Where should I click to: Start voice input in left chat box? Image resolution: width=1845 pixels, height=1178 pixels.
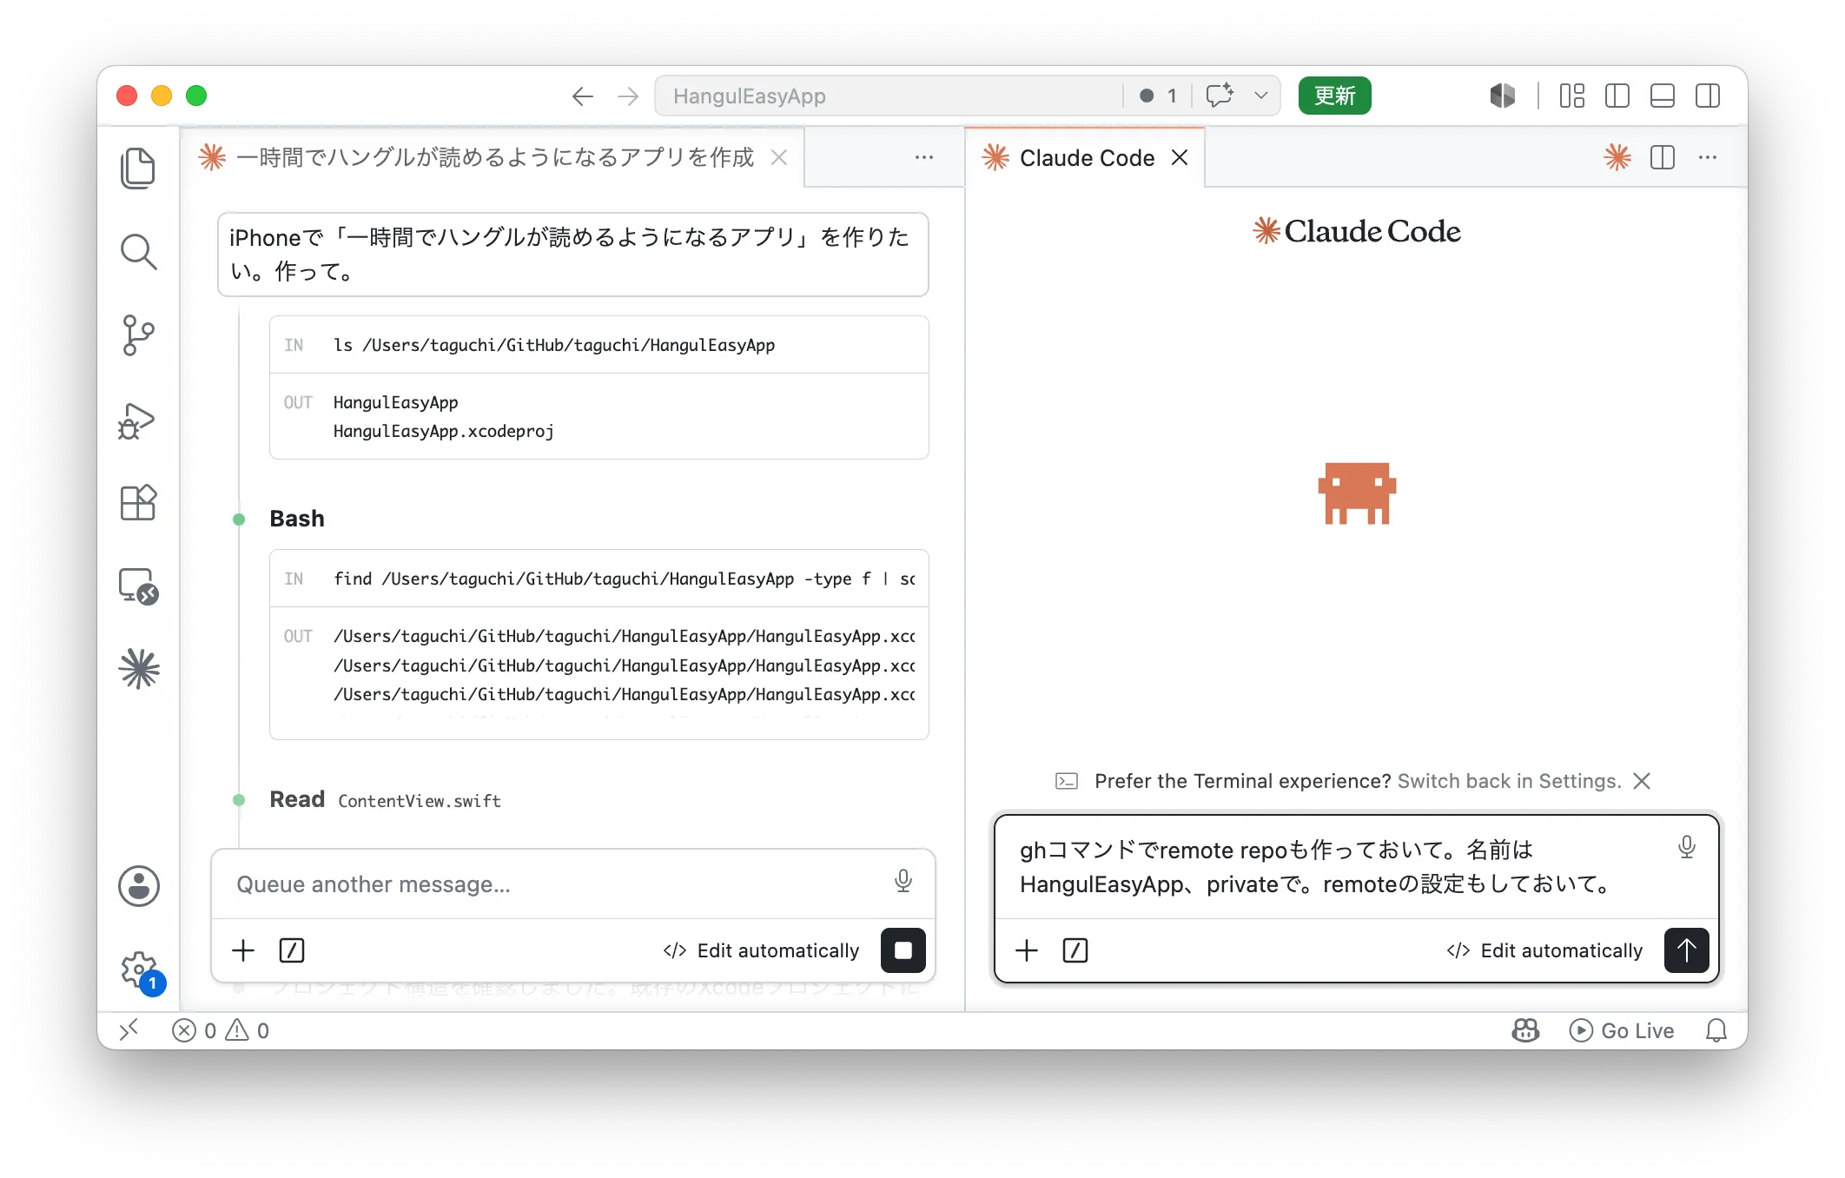pyautogui.click(x=903, y=881)
